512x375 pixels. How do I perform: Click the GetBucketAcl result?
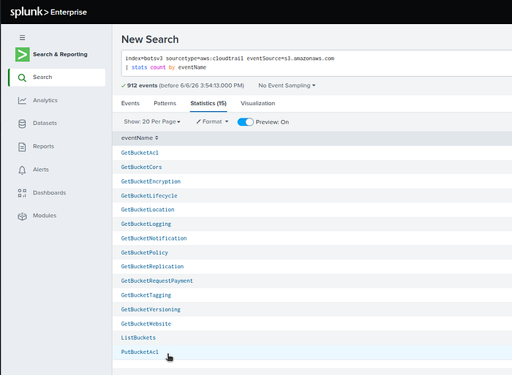pyautogui.click(x=140, y=153)
